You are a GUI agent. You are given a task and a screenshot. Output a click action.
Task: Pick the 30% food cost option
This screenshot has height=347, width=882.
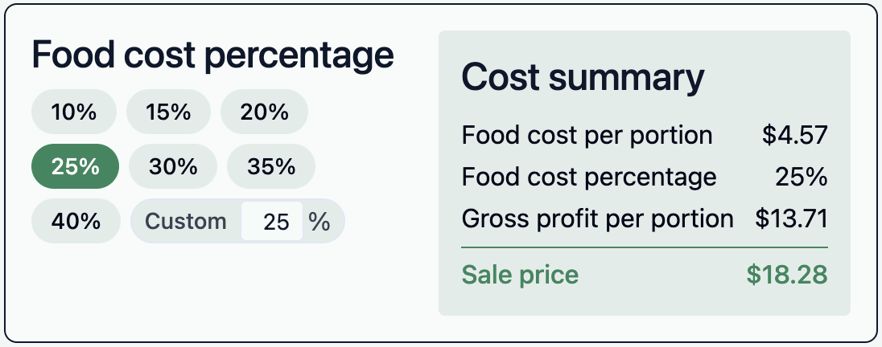click(173, 166)
